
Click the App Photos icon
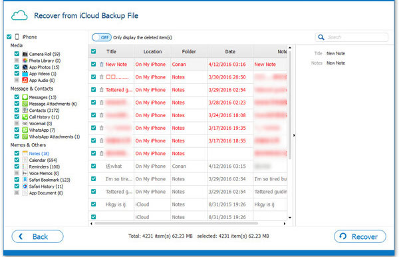point(25,67)
